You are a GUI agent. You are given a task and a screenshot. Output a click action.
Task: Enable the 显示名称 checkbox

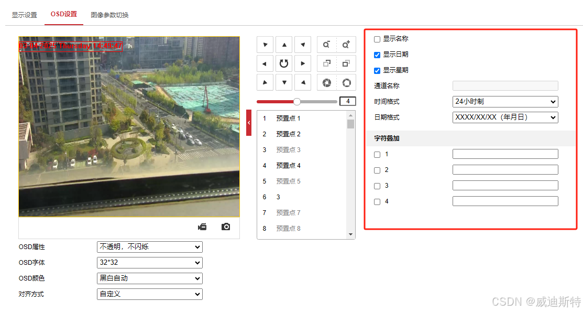(376, 39)
